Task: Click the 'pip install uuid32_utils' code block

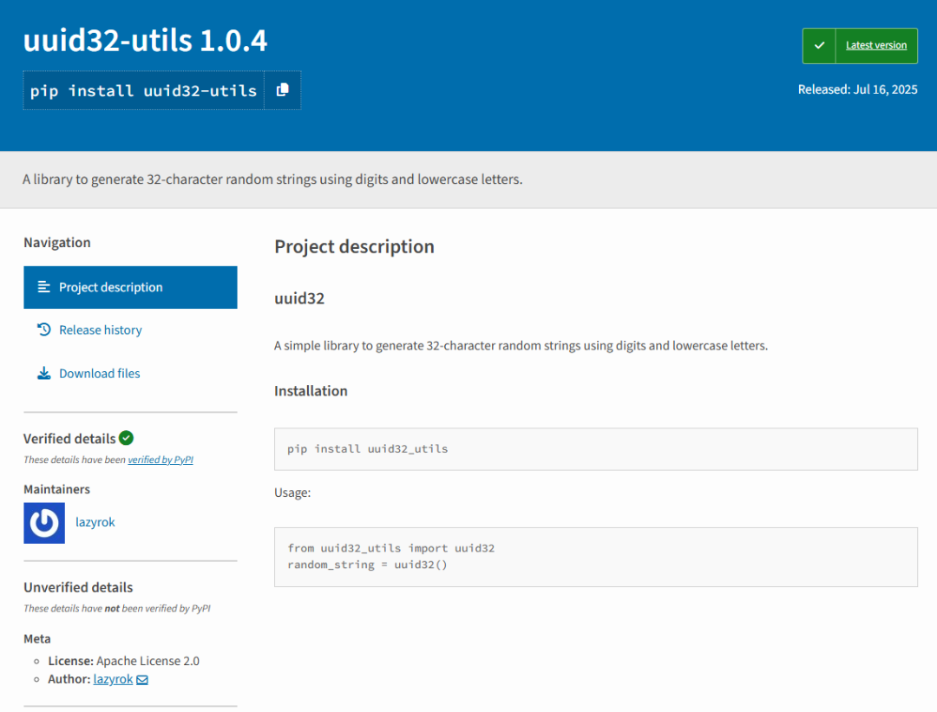Action: [596, 449]
